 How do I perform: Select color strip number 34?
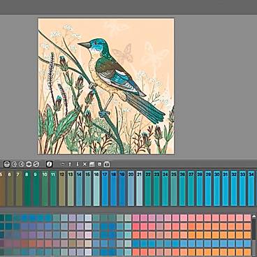251,188
